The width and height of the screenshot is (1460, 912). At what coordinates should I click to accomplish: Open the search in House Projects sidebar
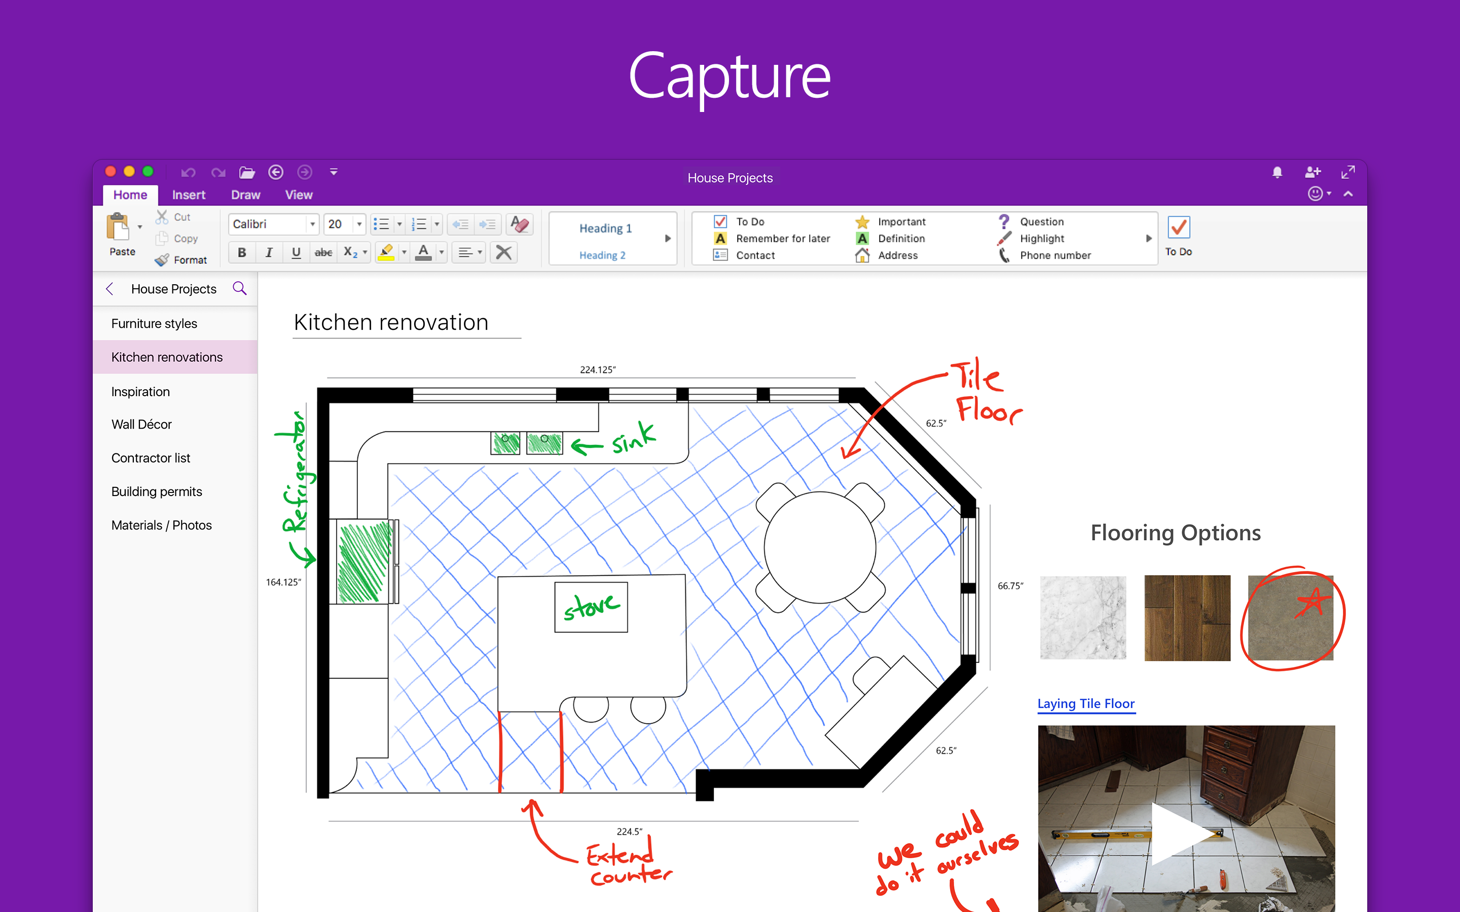coord(239,288)
